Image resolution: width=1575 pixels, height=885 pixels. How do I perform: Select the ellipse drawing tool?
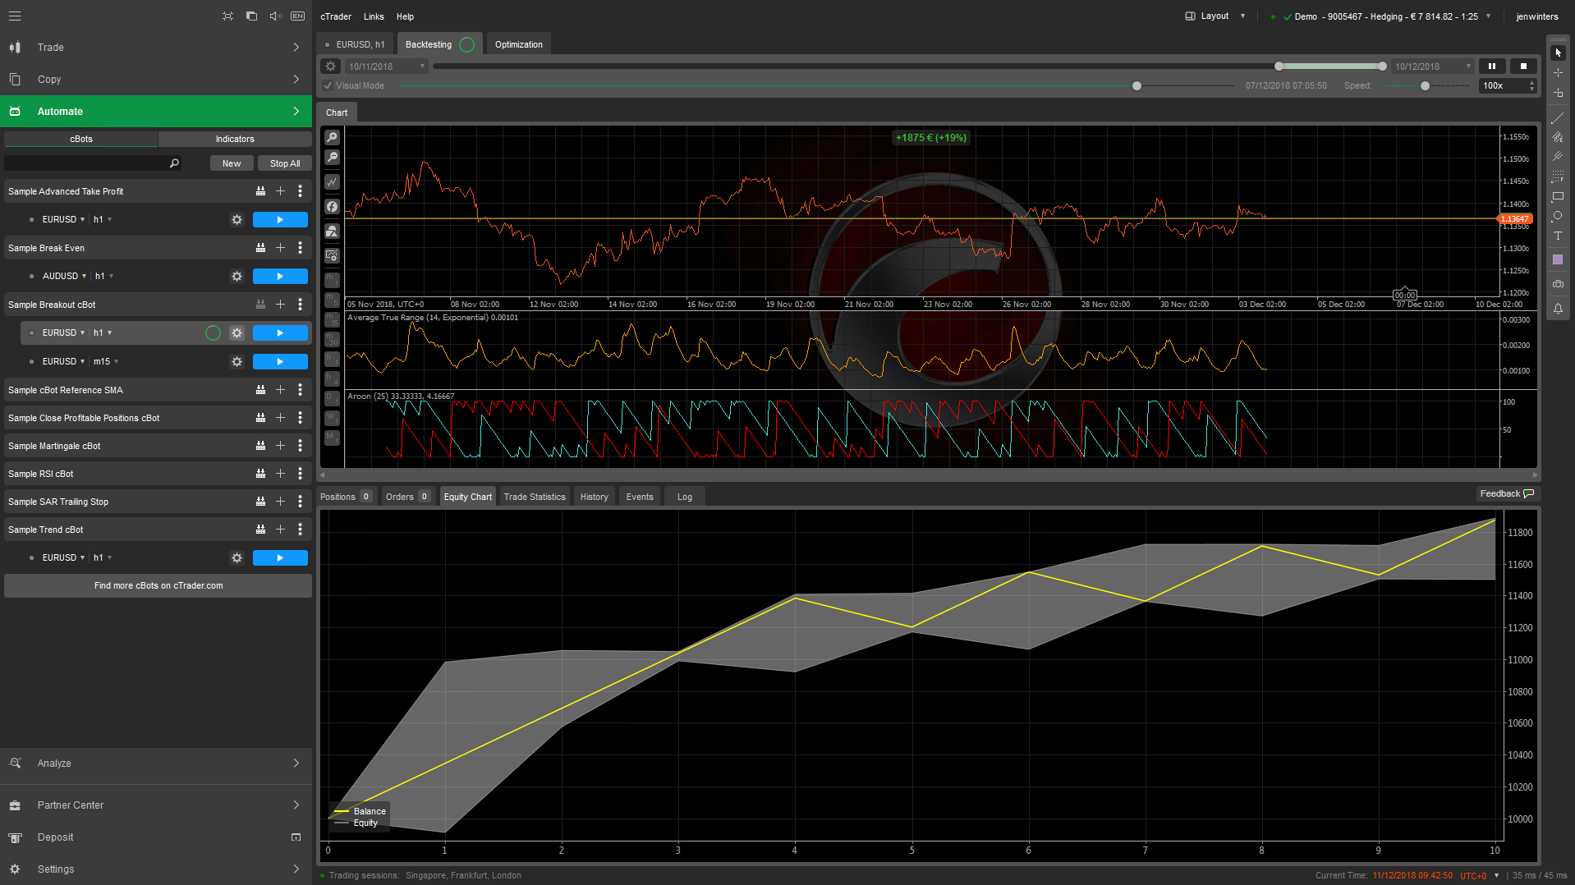coord(1558,217)
